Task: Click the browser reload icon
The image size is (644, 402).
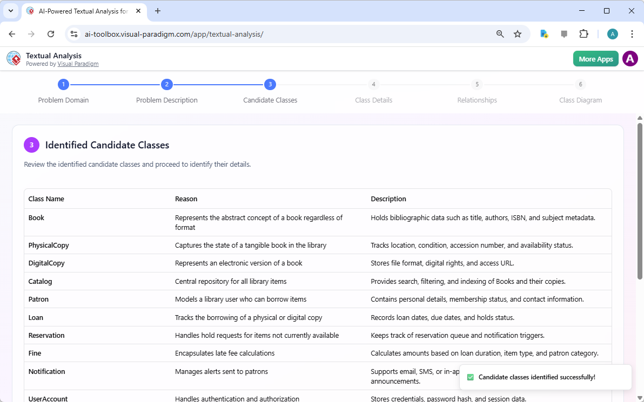Action: 51,34
